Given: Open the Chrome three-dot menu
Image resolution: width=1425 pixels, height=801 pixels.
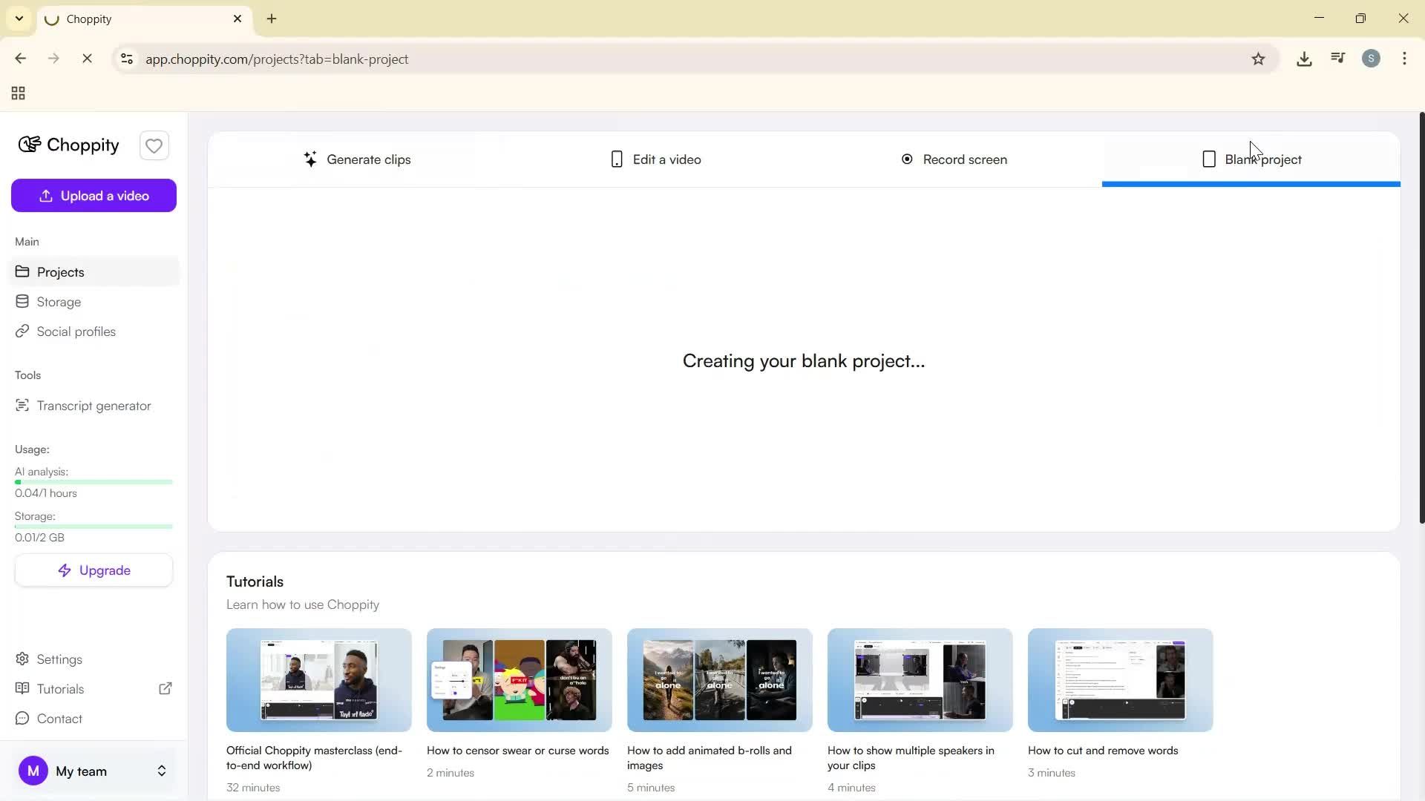Looking at the screenshot, I should [1405, 59].
